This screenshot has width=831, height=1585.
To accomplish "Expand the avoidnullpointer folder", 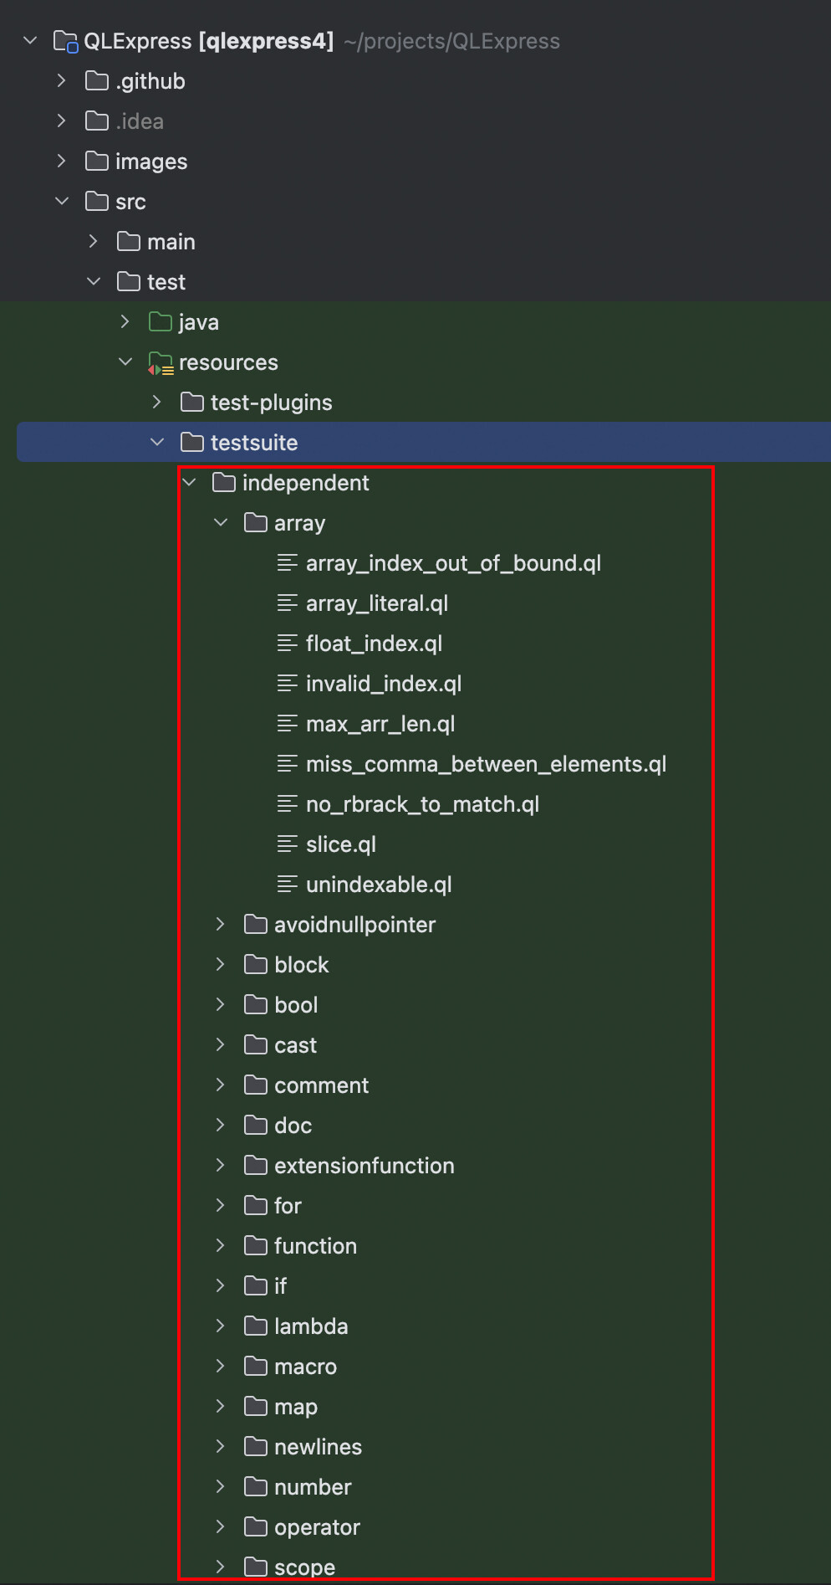I will point(221,925).
